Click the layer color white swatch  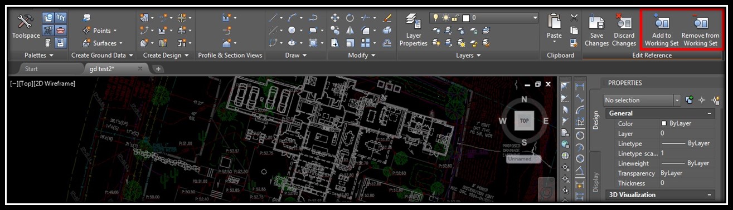pos(466,18)
